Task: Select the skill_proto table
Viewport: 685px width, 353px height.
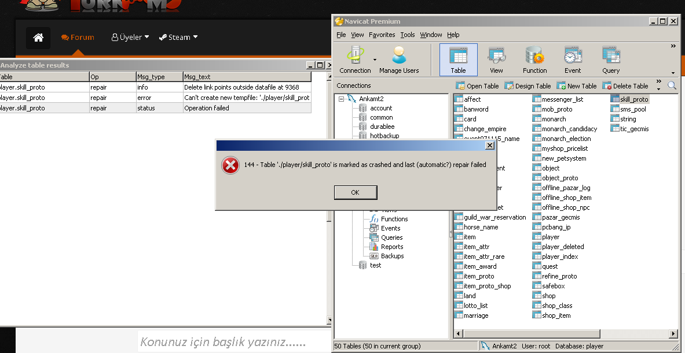Action: tap(629, 99)
